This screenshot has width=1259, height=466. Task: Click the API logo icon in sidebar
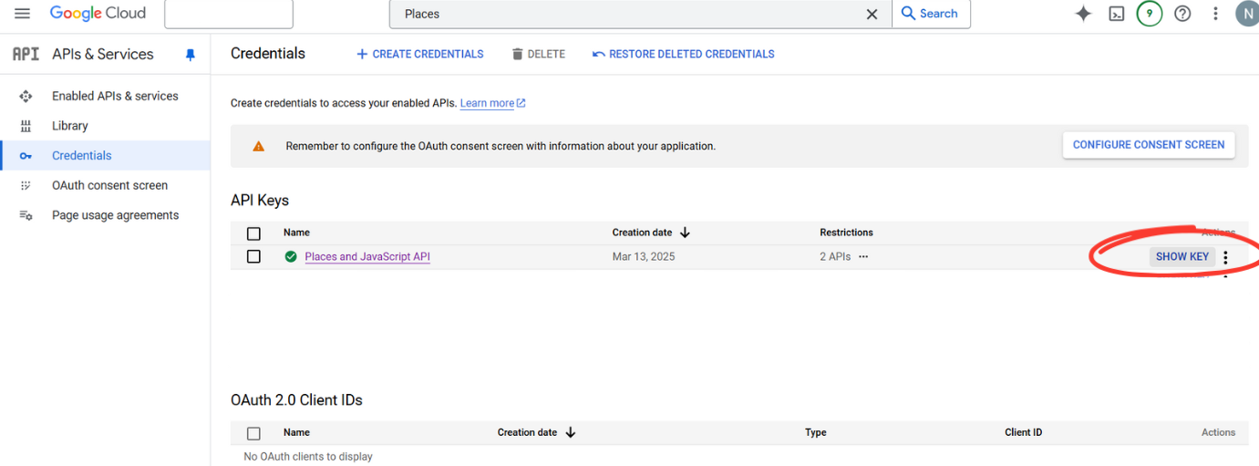[26, 54]
